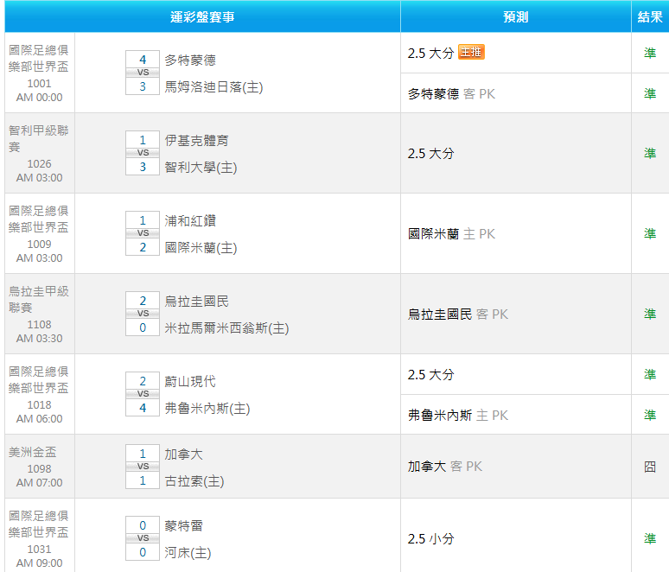Click match time AM 03:30
Viewport: 669px width, 572px height.
(39, 339)
